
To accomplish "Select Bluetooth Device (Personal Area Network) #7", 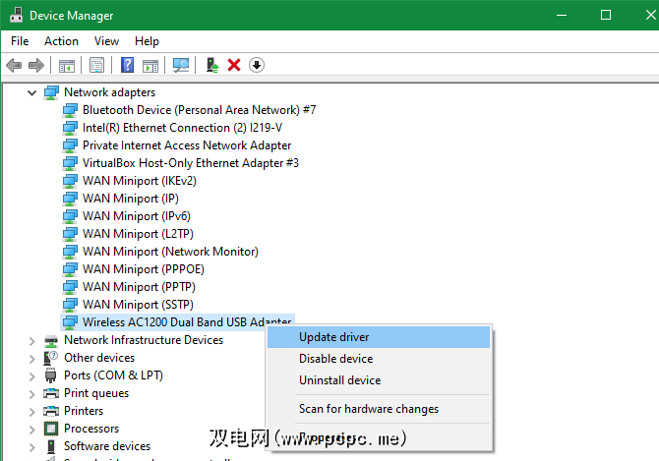I will (199, 110).
